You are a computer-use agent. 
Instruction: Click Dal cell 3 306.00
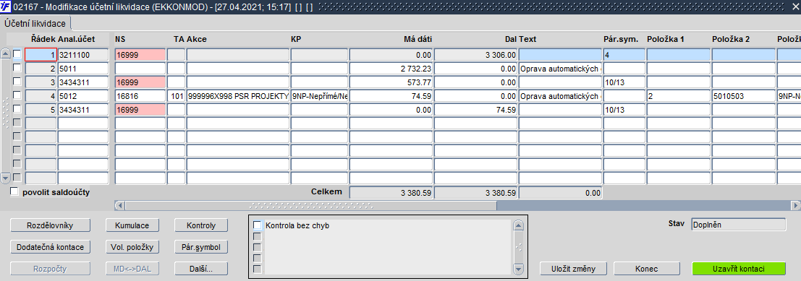click(x=475, y=55)
